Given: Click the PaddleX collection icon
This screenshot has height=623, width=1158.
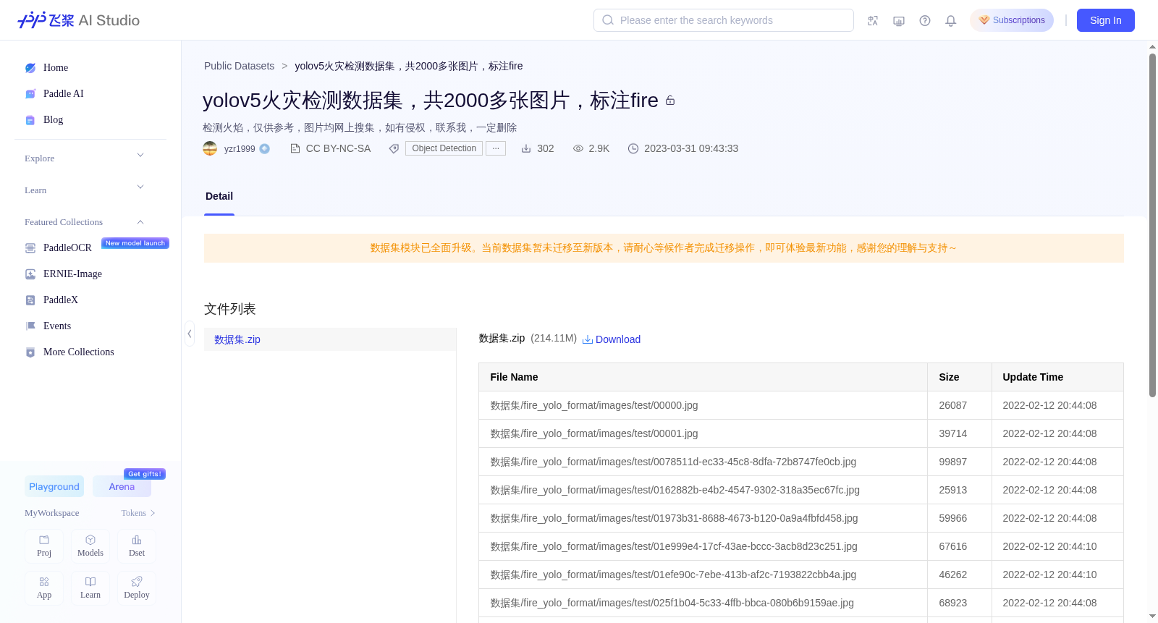Looking at the screenshot, I should pyautogui.click(x=30, y=300).
